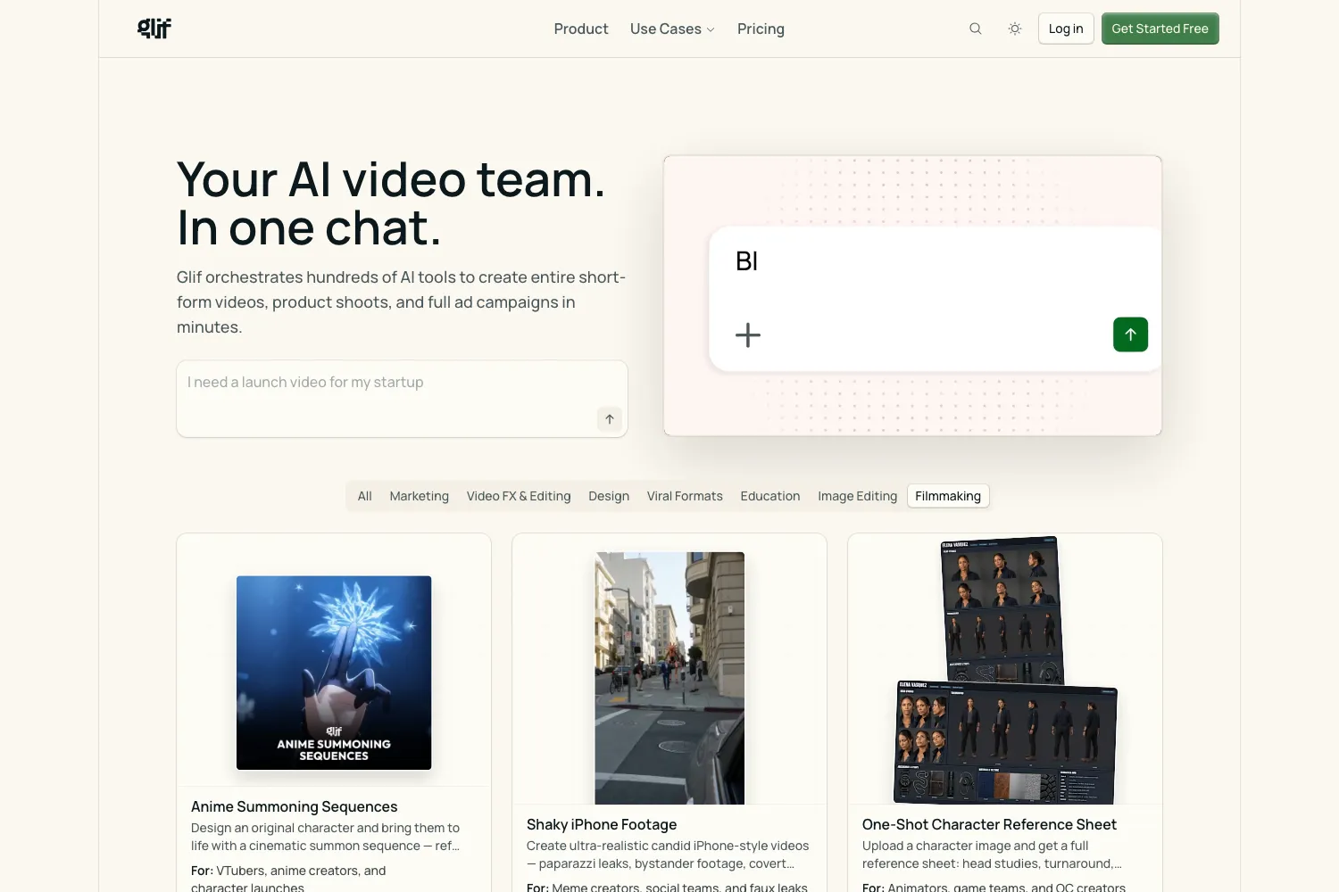Screen dimensions: 1339x892
Task: Click plus attachment icon in demo chat
Action: coord(748,335)
